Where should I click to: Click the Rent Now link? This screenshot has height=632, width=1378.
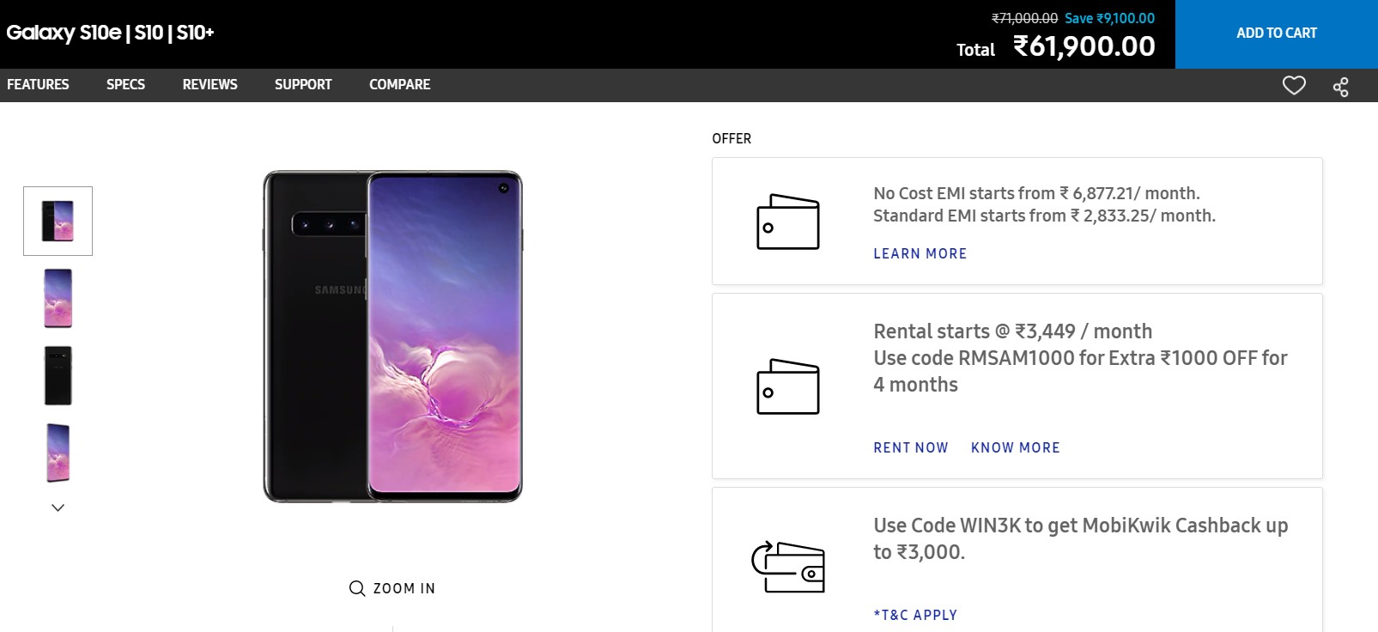coord(910,447)
